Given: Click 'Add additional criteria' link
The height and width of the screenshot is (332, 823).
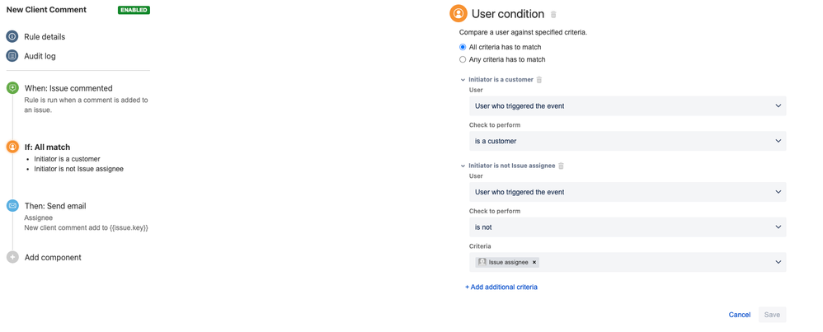Looking at the screenshot, I should (x=501, y=287).
